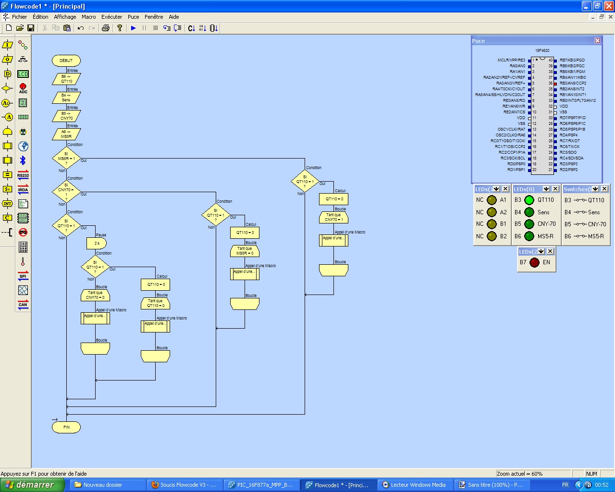Viewport: 615px width, 492px height.
Task: Select the ADC component icon
Action: (x=23, y=88)
